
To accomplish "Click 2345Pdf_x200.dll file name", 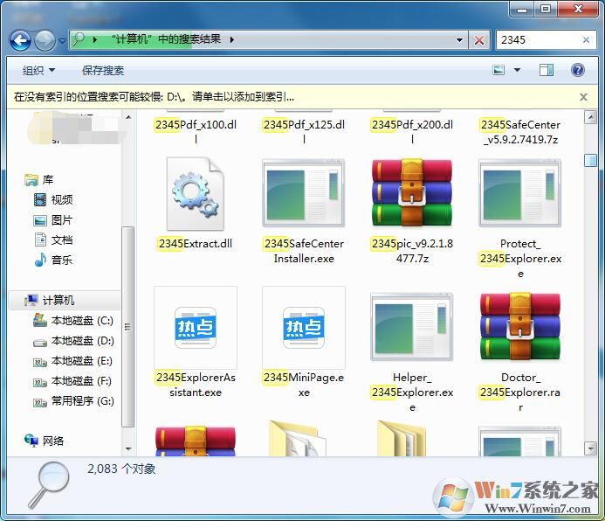I will tap(412, 131).
